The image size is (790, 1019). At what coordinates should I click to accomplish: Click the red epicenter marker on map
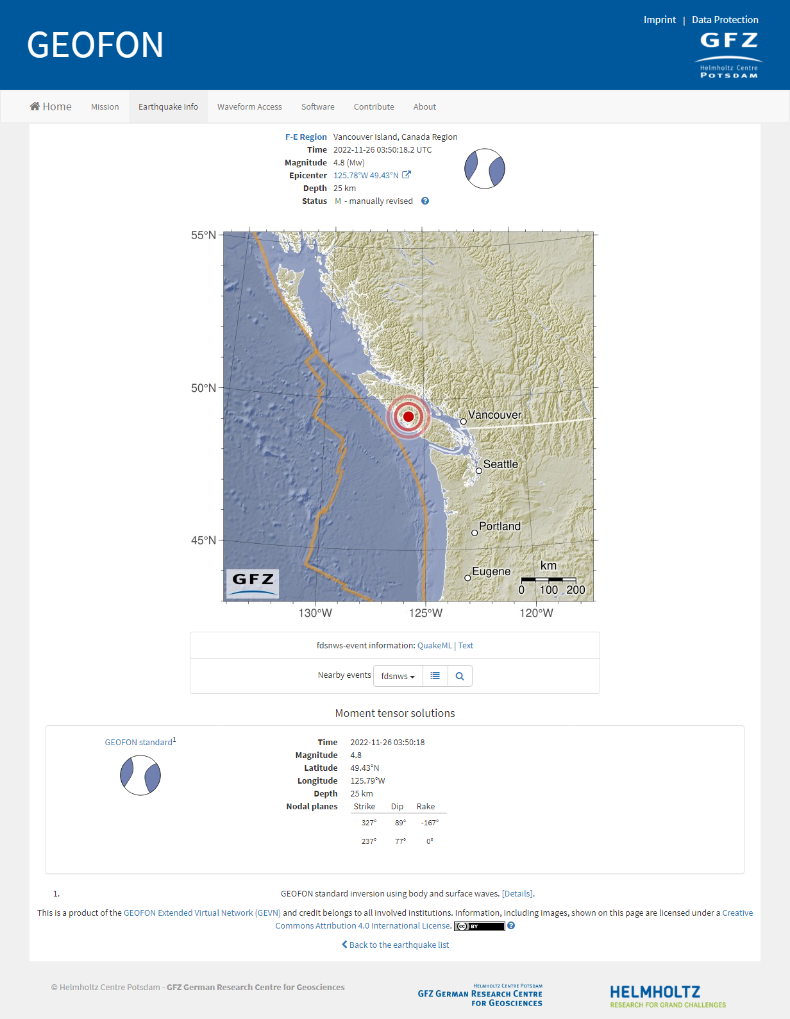408,417
